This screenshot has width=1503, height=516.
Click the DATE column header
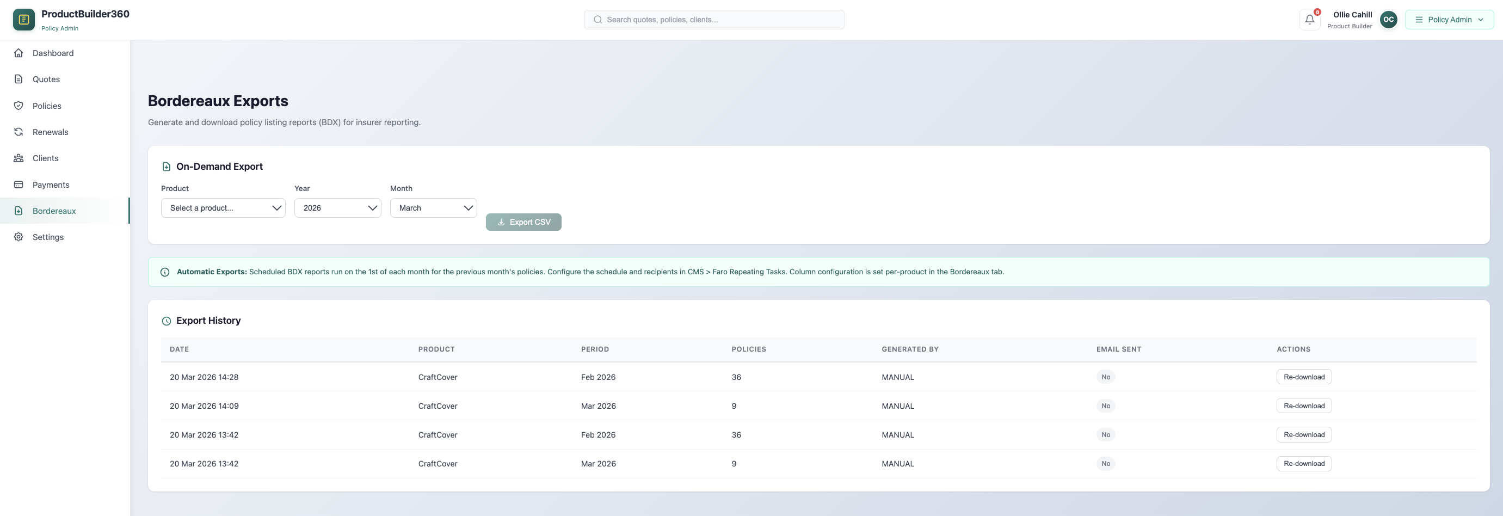click(x=179, y=349)
